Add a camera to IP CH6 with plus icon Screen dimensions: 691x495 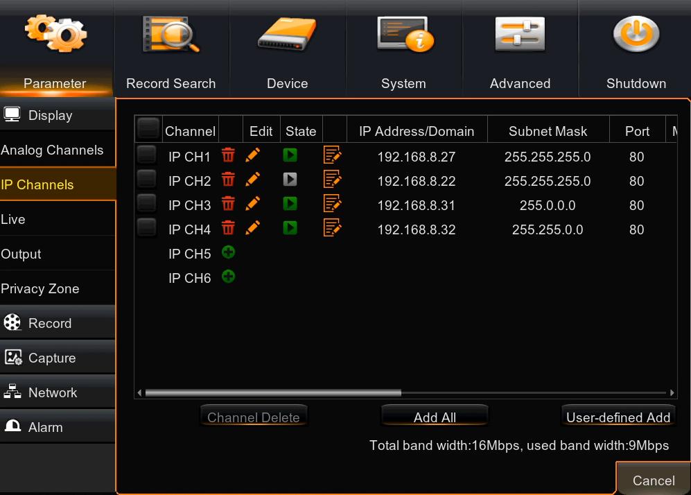(228, 277)
